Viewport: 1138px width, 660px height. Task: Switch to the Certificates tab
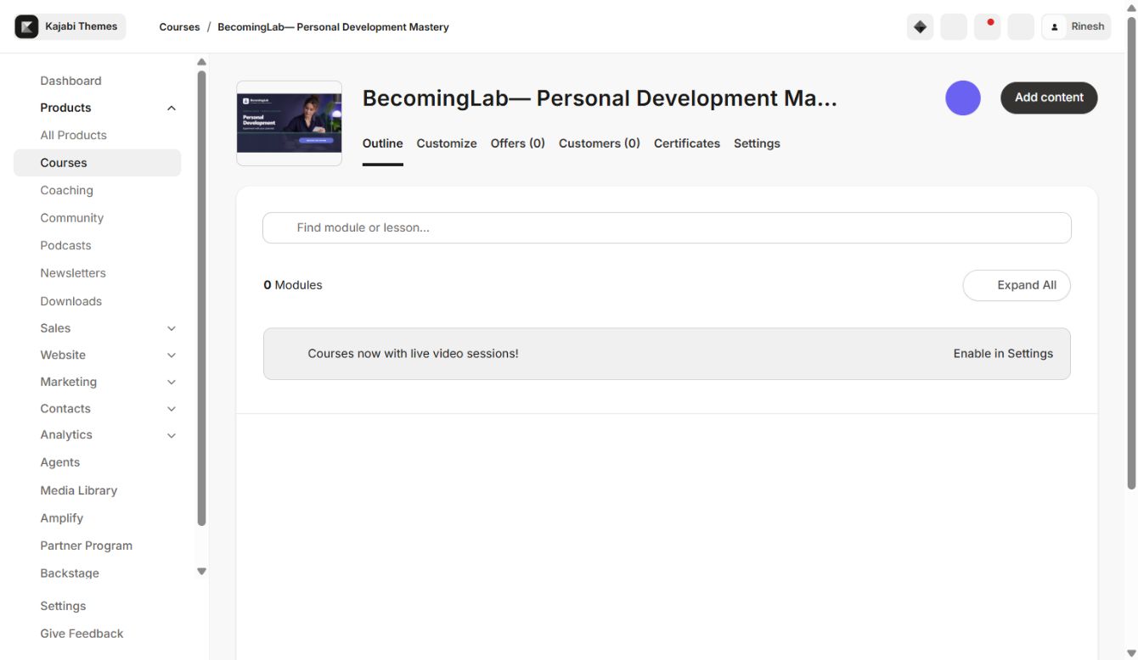point(687,143)
